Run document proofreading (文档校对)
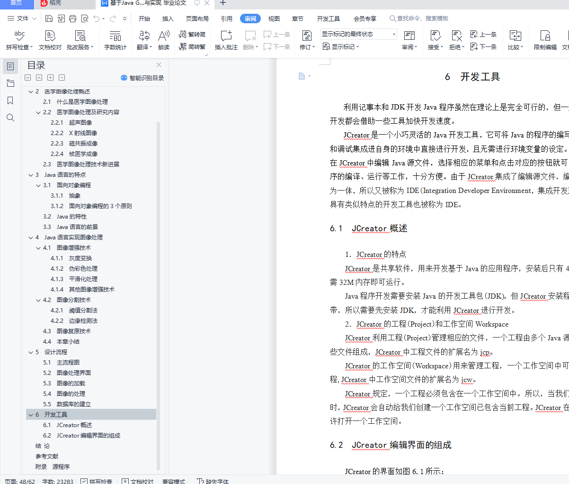 [50, 40]
